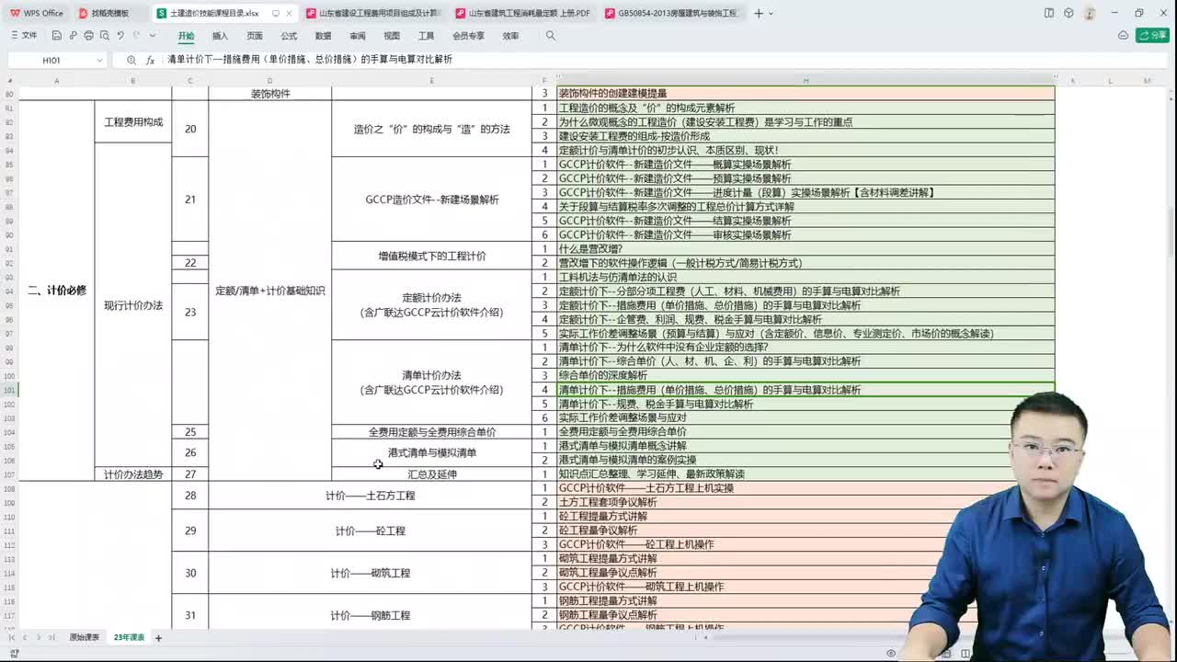Switch to GB50854-2013 document tab

pyautogui.click(x=671, y=13)
